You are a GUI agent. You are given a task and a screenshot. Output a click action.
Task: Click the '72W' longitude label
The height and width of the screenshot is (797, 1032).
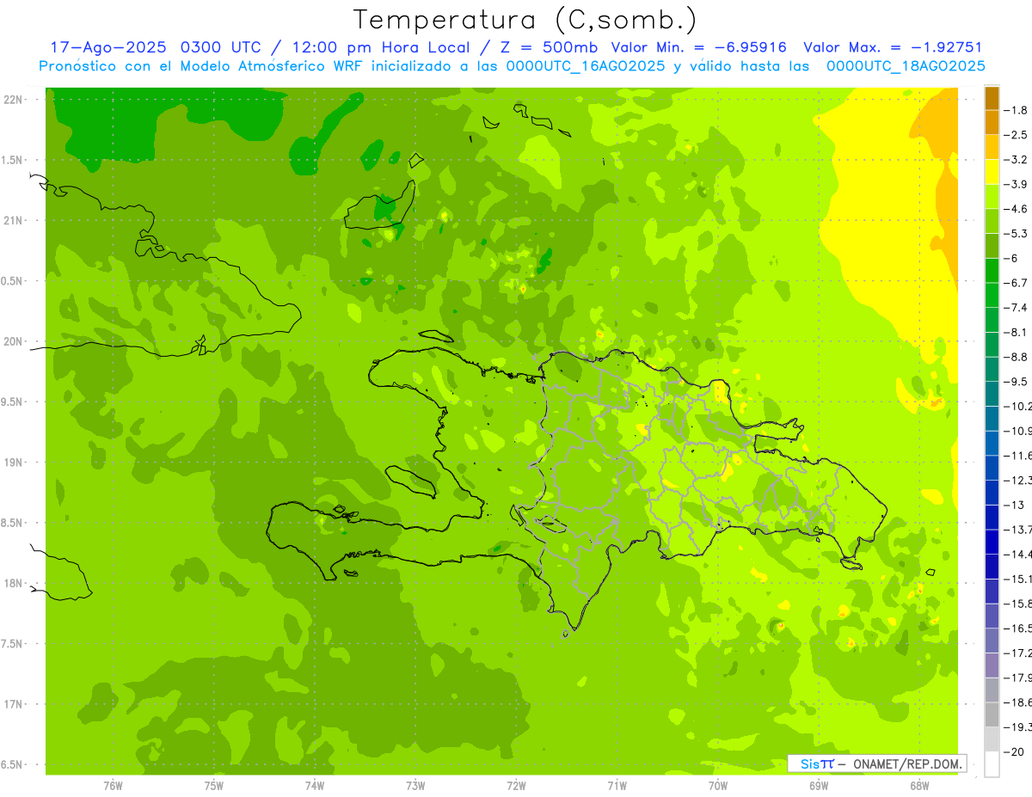click(516, 786)
